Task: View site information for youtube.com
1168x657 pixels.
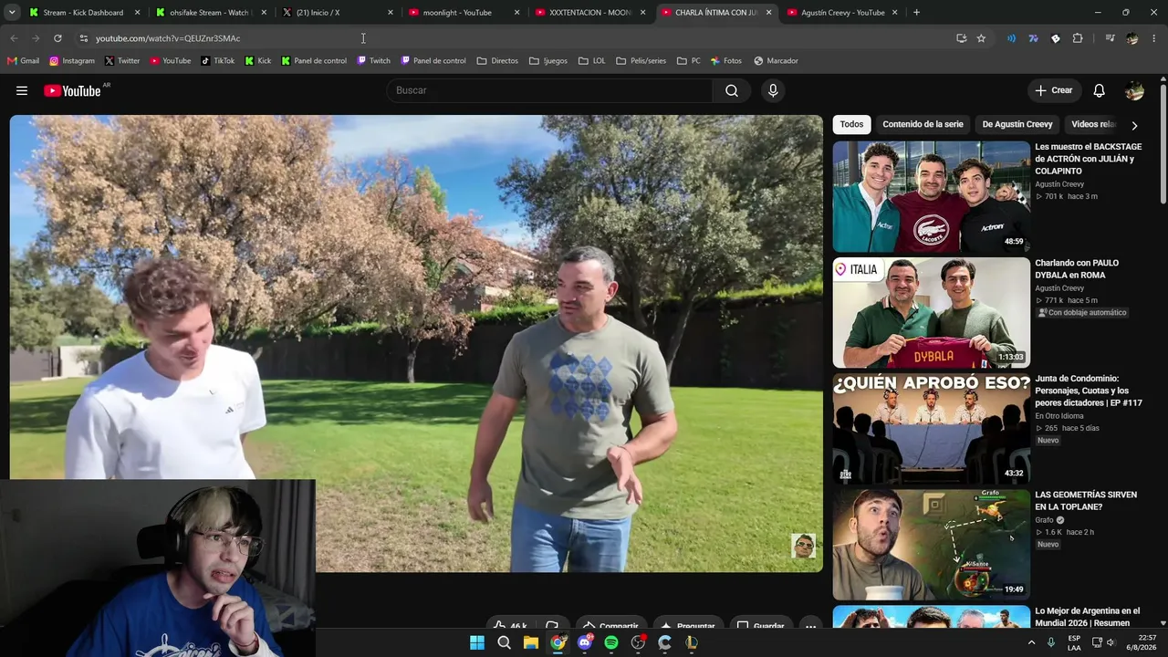Action: point(83,38)
